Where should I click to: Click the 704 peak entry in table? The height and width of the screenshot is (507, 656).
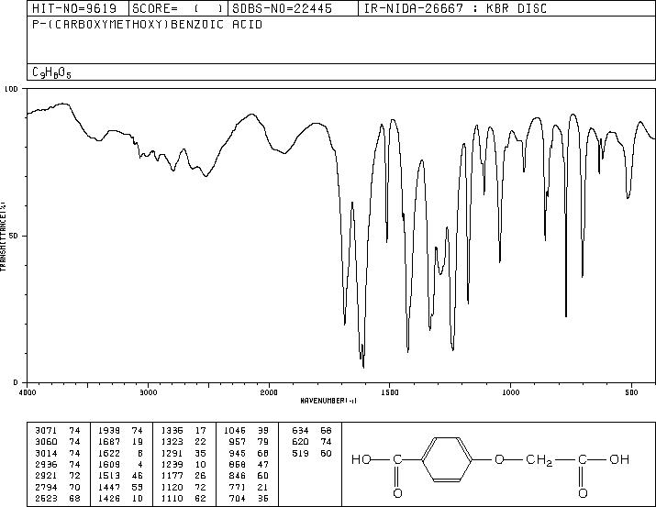click(249, 498)
